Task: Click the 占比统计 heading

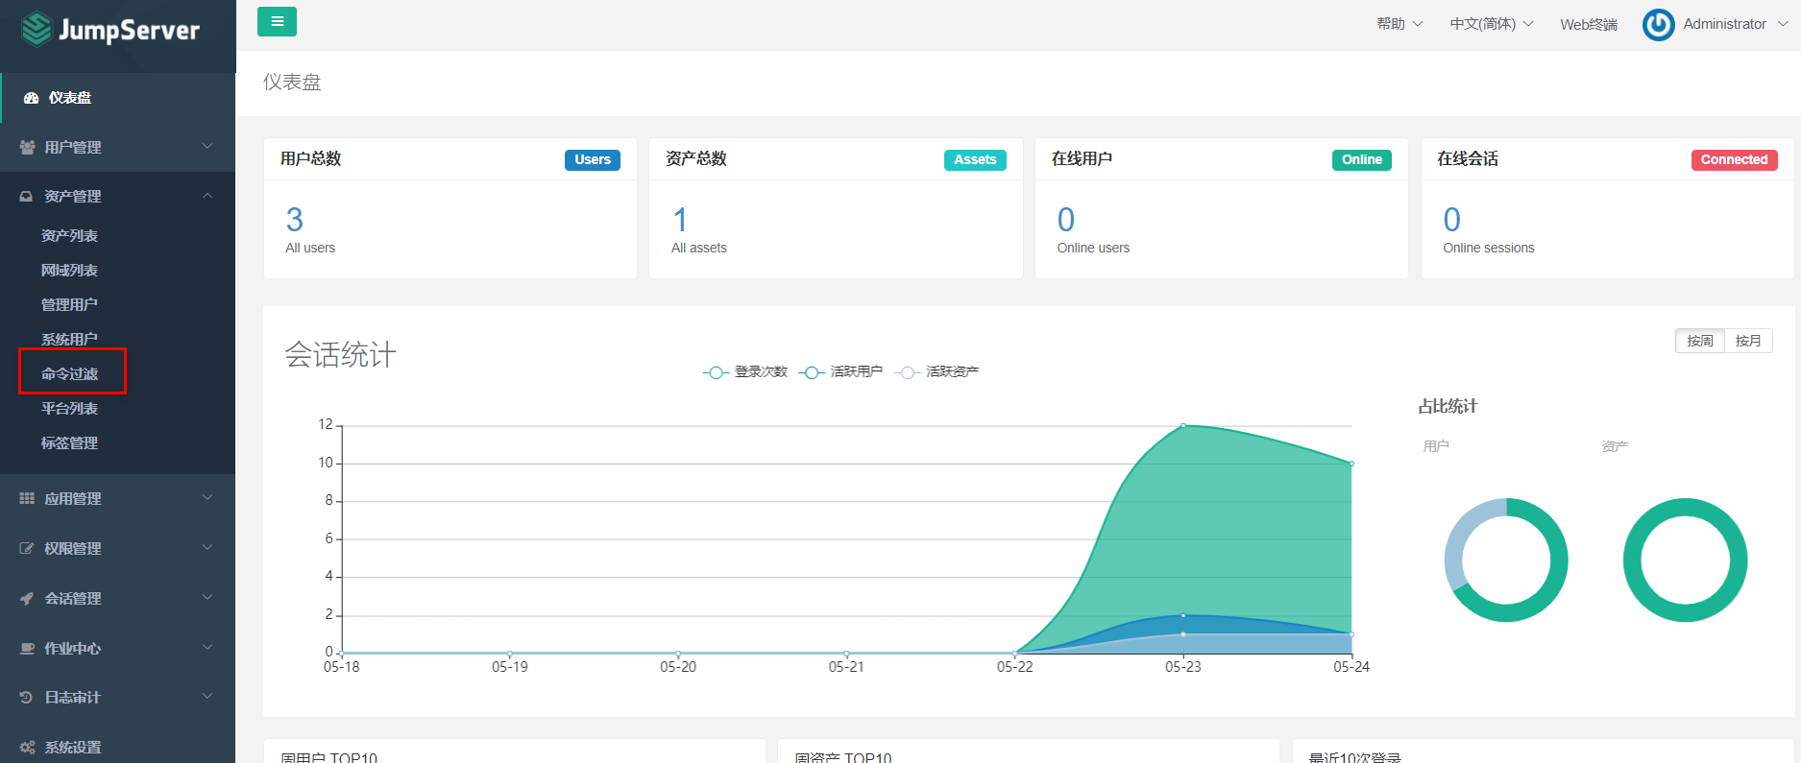Action: (x=1448, y=407)
